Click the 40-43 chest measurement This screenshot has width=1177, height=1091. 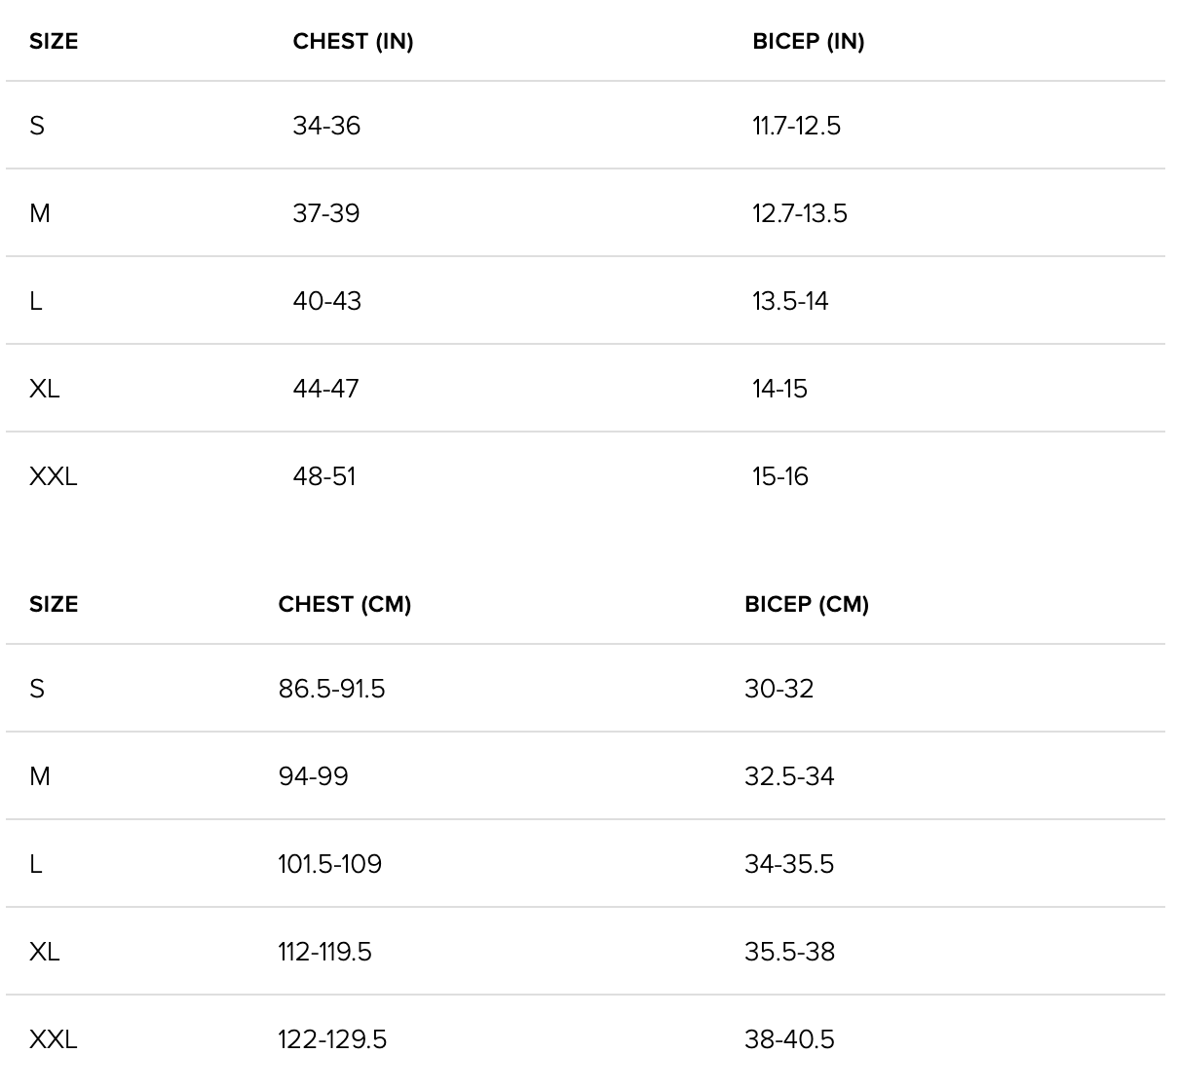click(x=326, y=301)
